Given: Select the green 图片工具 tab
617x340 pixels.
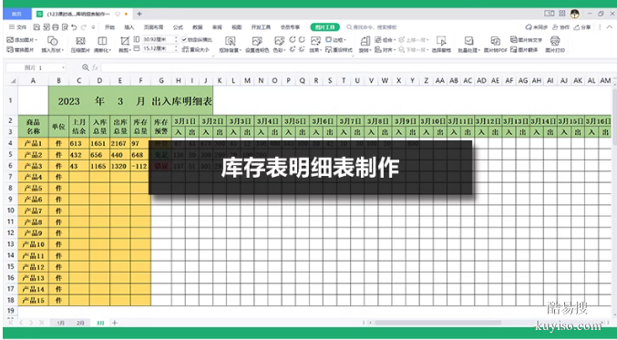Looking at the screenshot, I should (324, 27).
